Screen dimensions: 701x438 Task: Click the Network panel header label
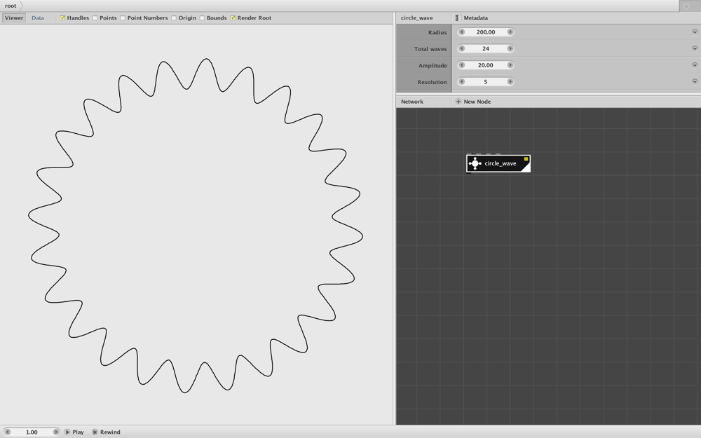[x=411, y=102]
